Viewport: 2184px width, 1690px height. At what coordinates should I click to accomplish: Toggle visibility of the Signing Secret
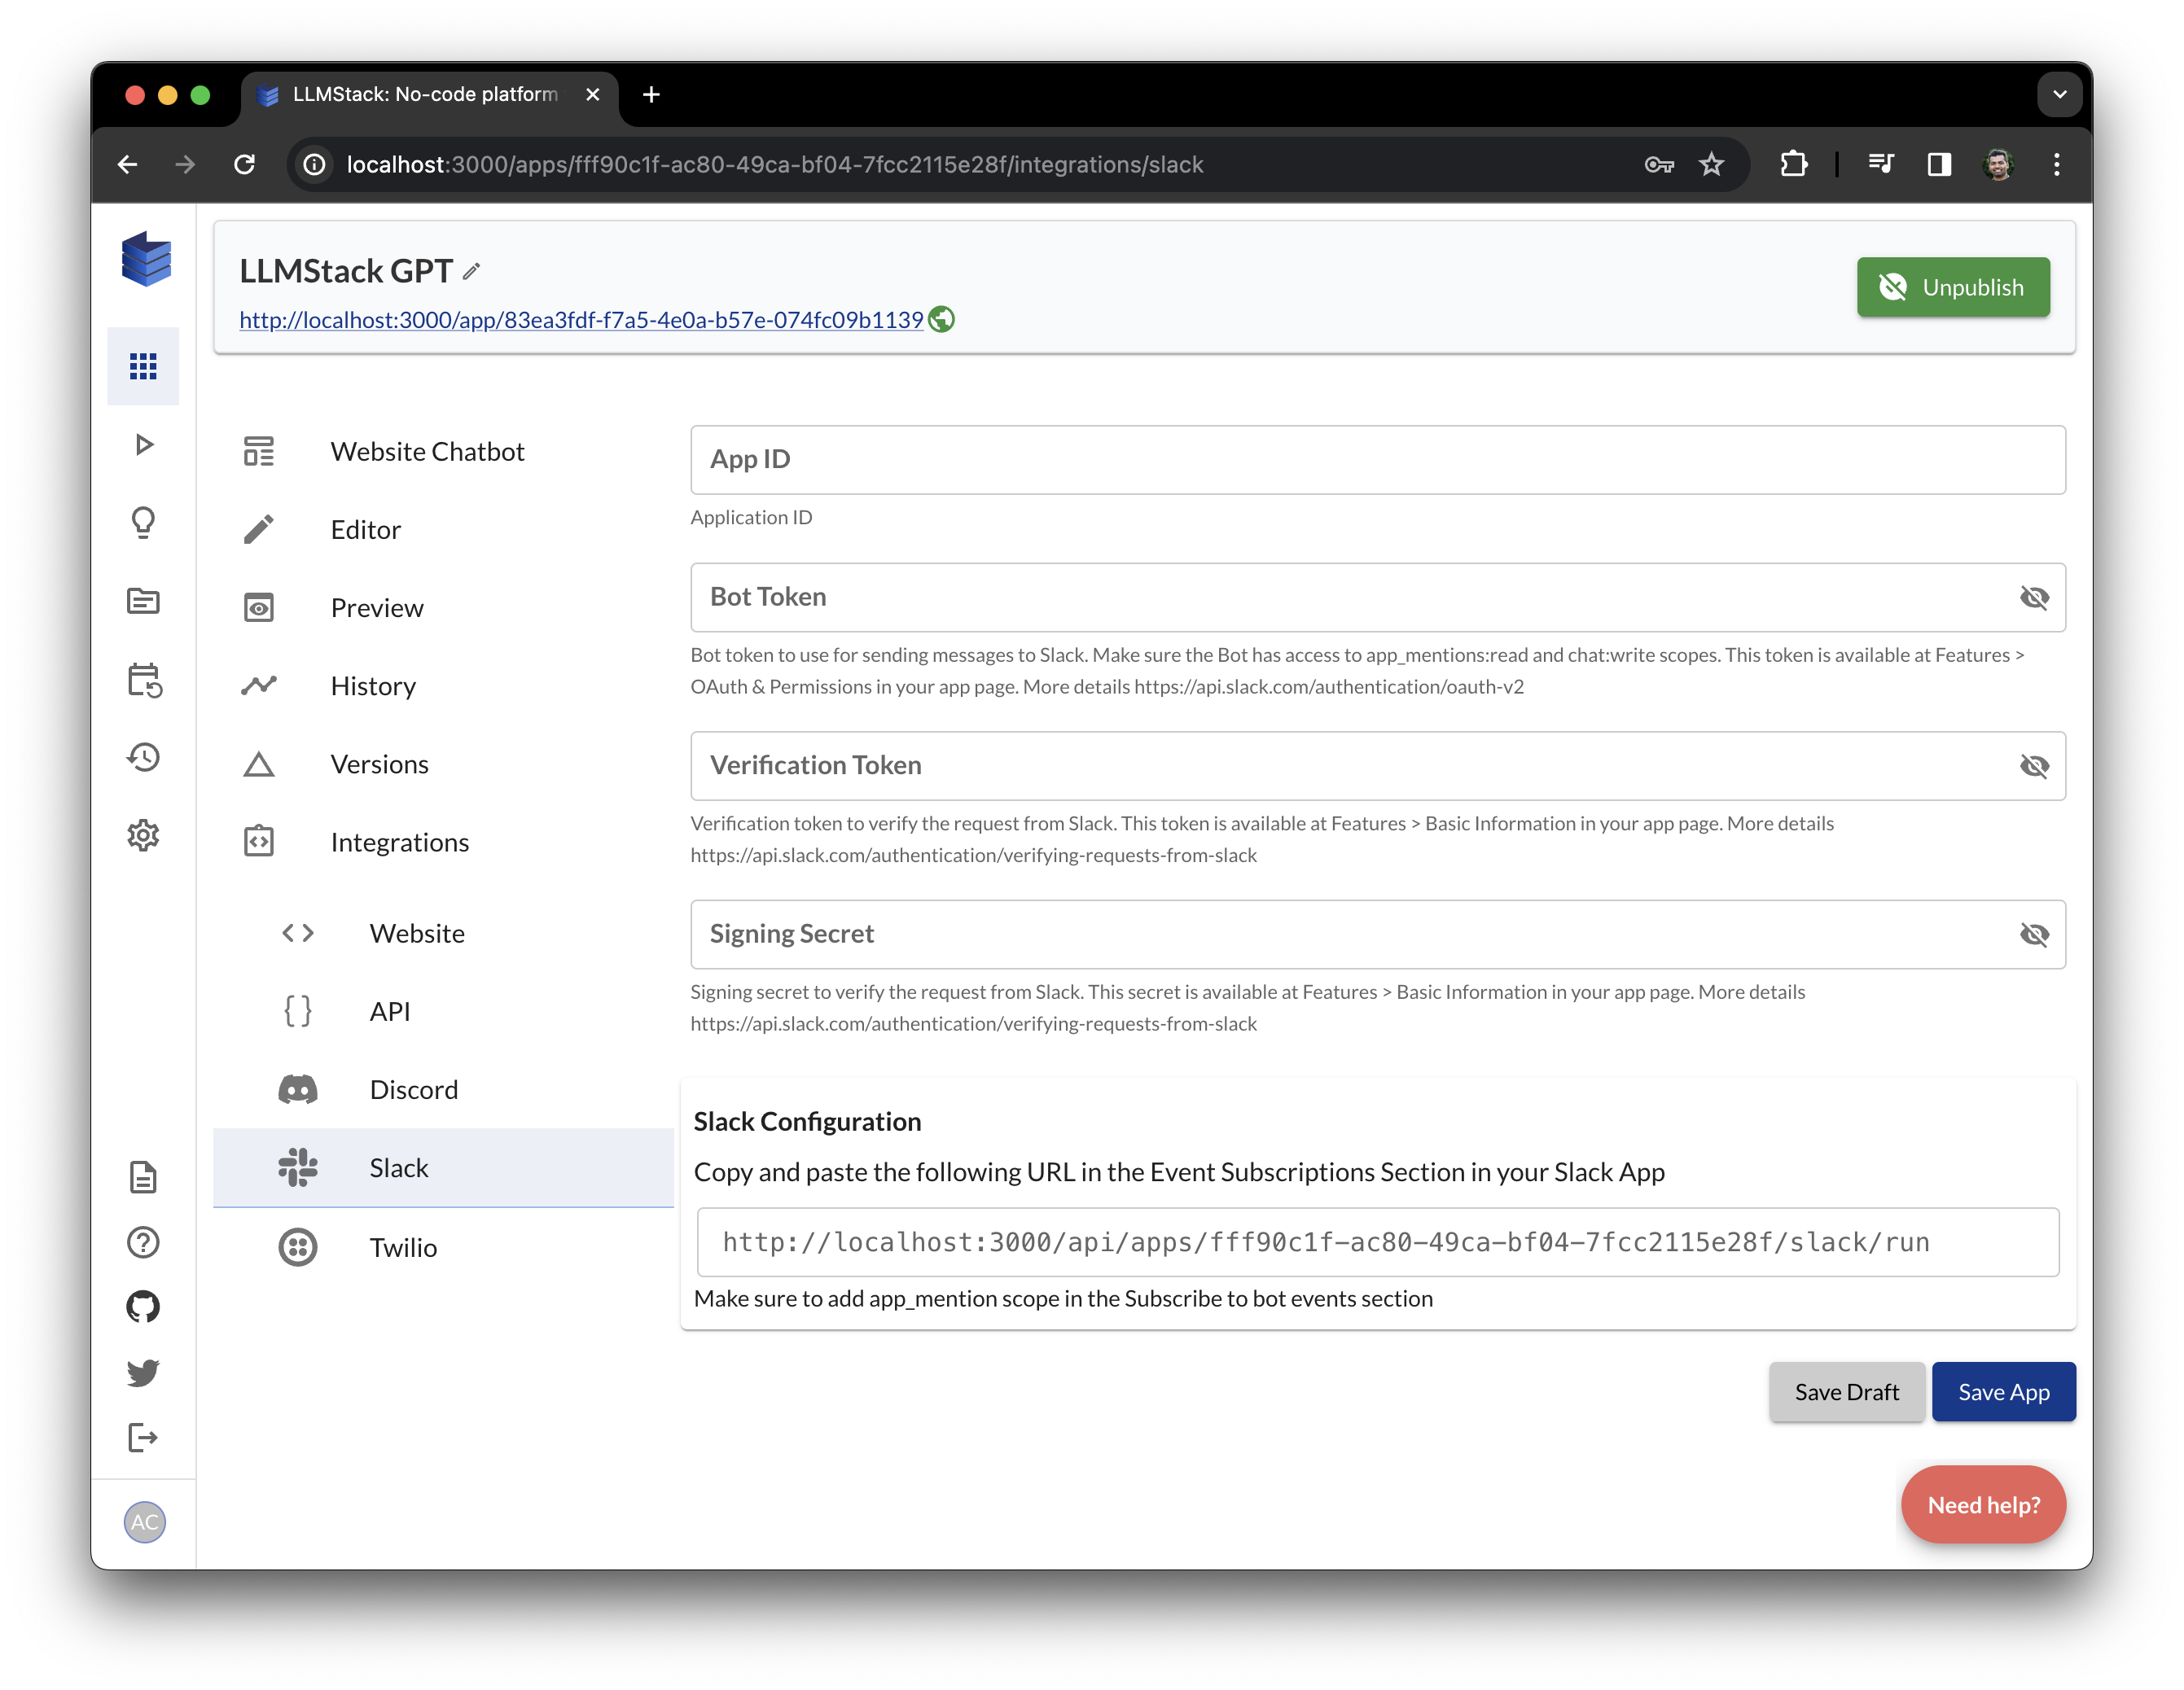coord(2034,935)
